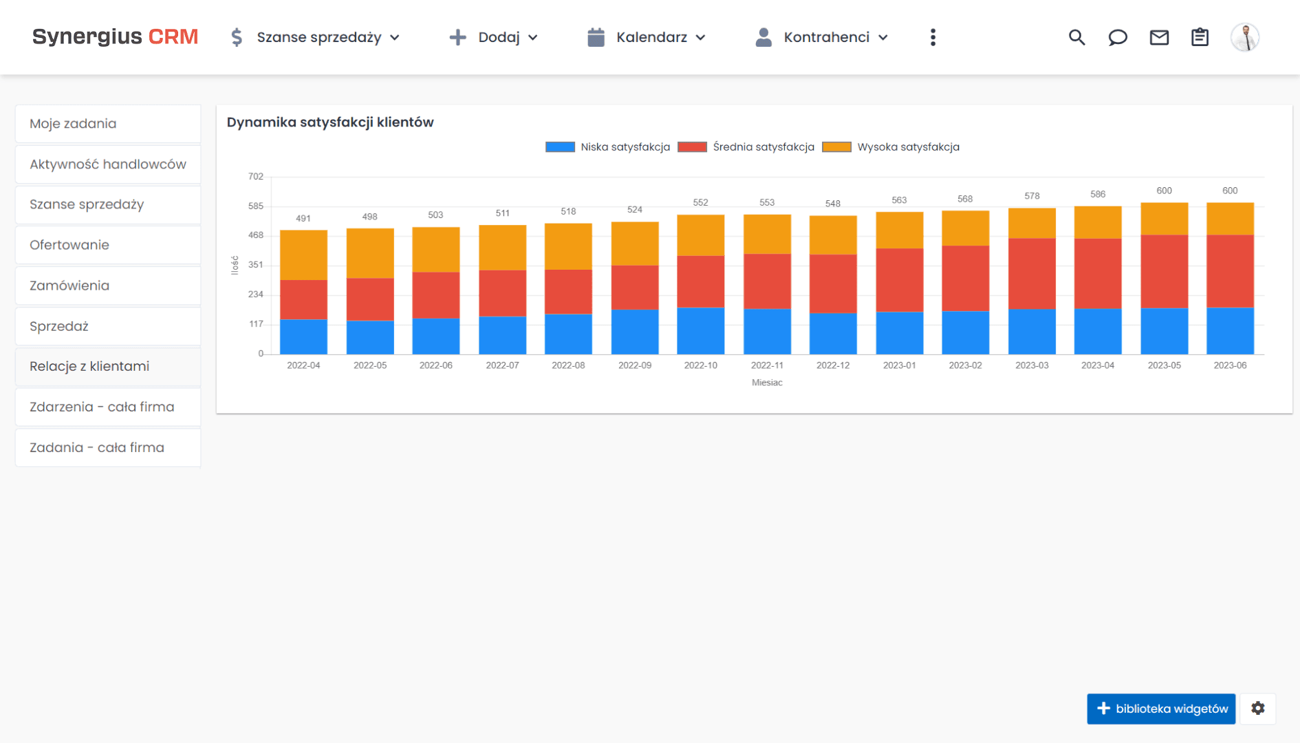Click the Synergius CRM logo

pyautogui.click(x=115, y=36)
